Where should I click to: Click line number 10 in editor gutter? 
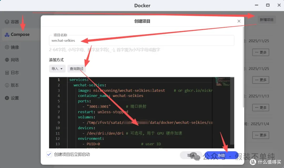point(58,128)
